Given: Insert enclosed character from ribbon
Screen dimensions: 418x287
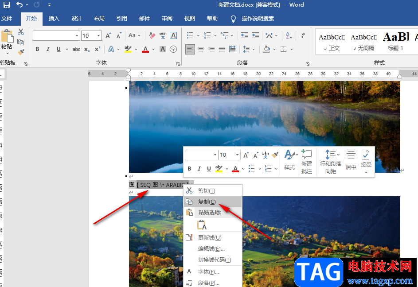Looking at the screenshot, I should point(173,49).
